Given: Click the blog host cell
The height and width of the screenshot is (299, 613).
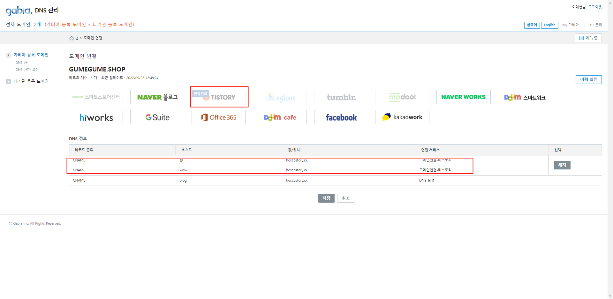Looking at the screenshot, I should click(183, 180).
